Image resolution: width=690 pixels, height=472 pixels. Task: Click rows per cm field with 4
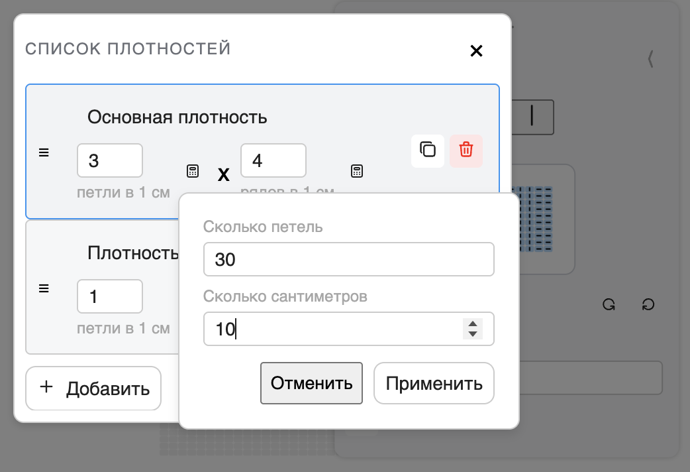coord(273,160)
